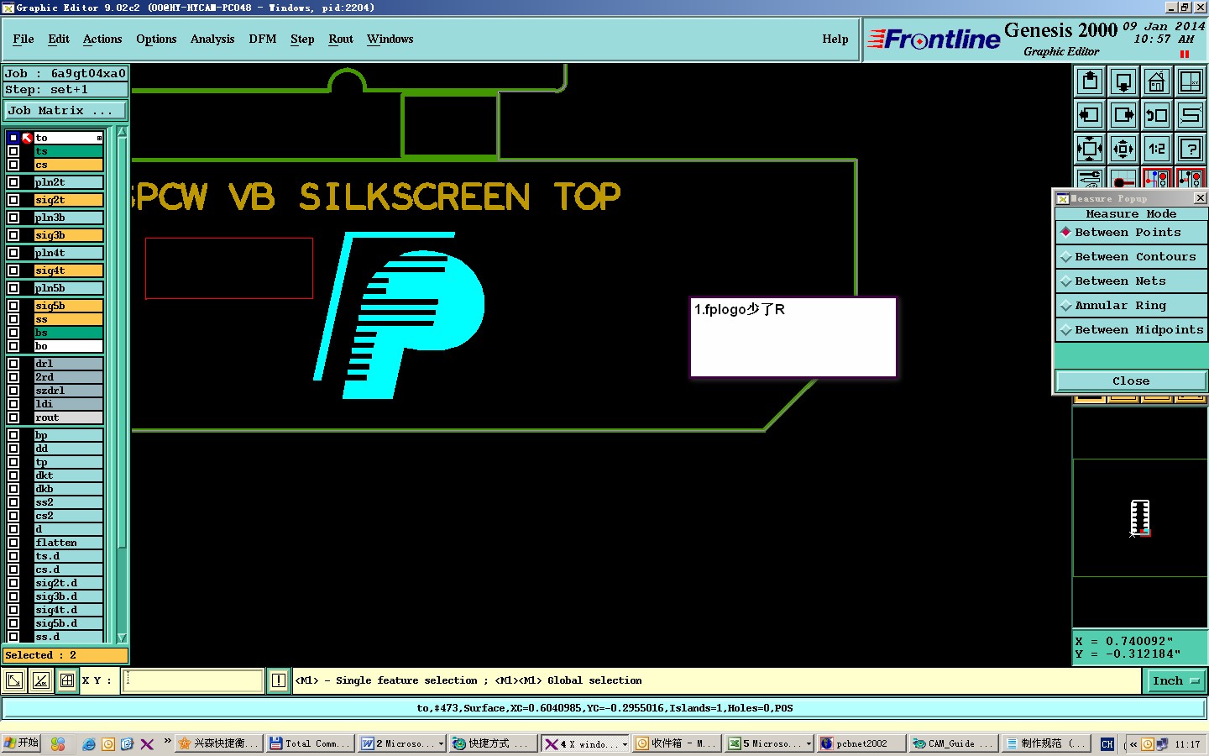Click the XY coordinate input field
1209x756 pixels.
[x=194, y=680]
